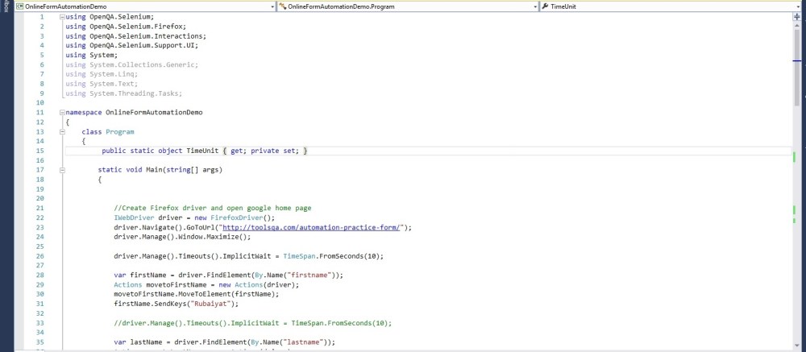Click the project icon beside OnlineFormAutomationDemo dropdown
The height and width of the screenshot is (352, 806).
[x=20, y=6]
